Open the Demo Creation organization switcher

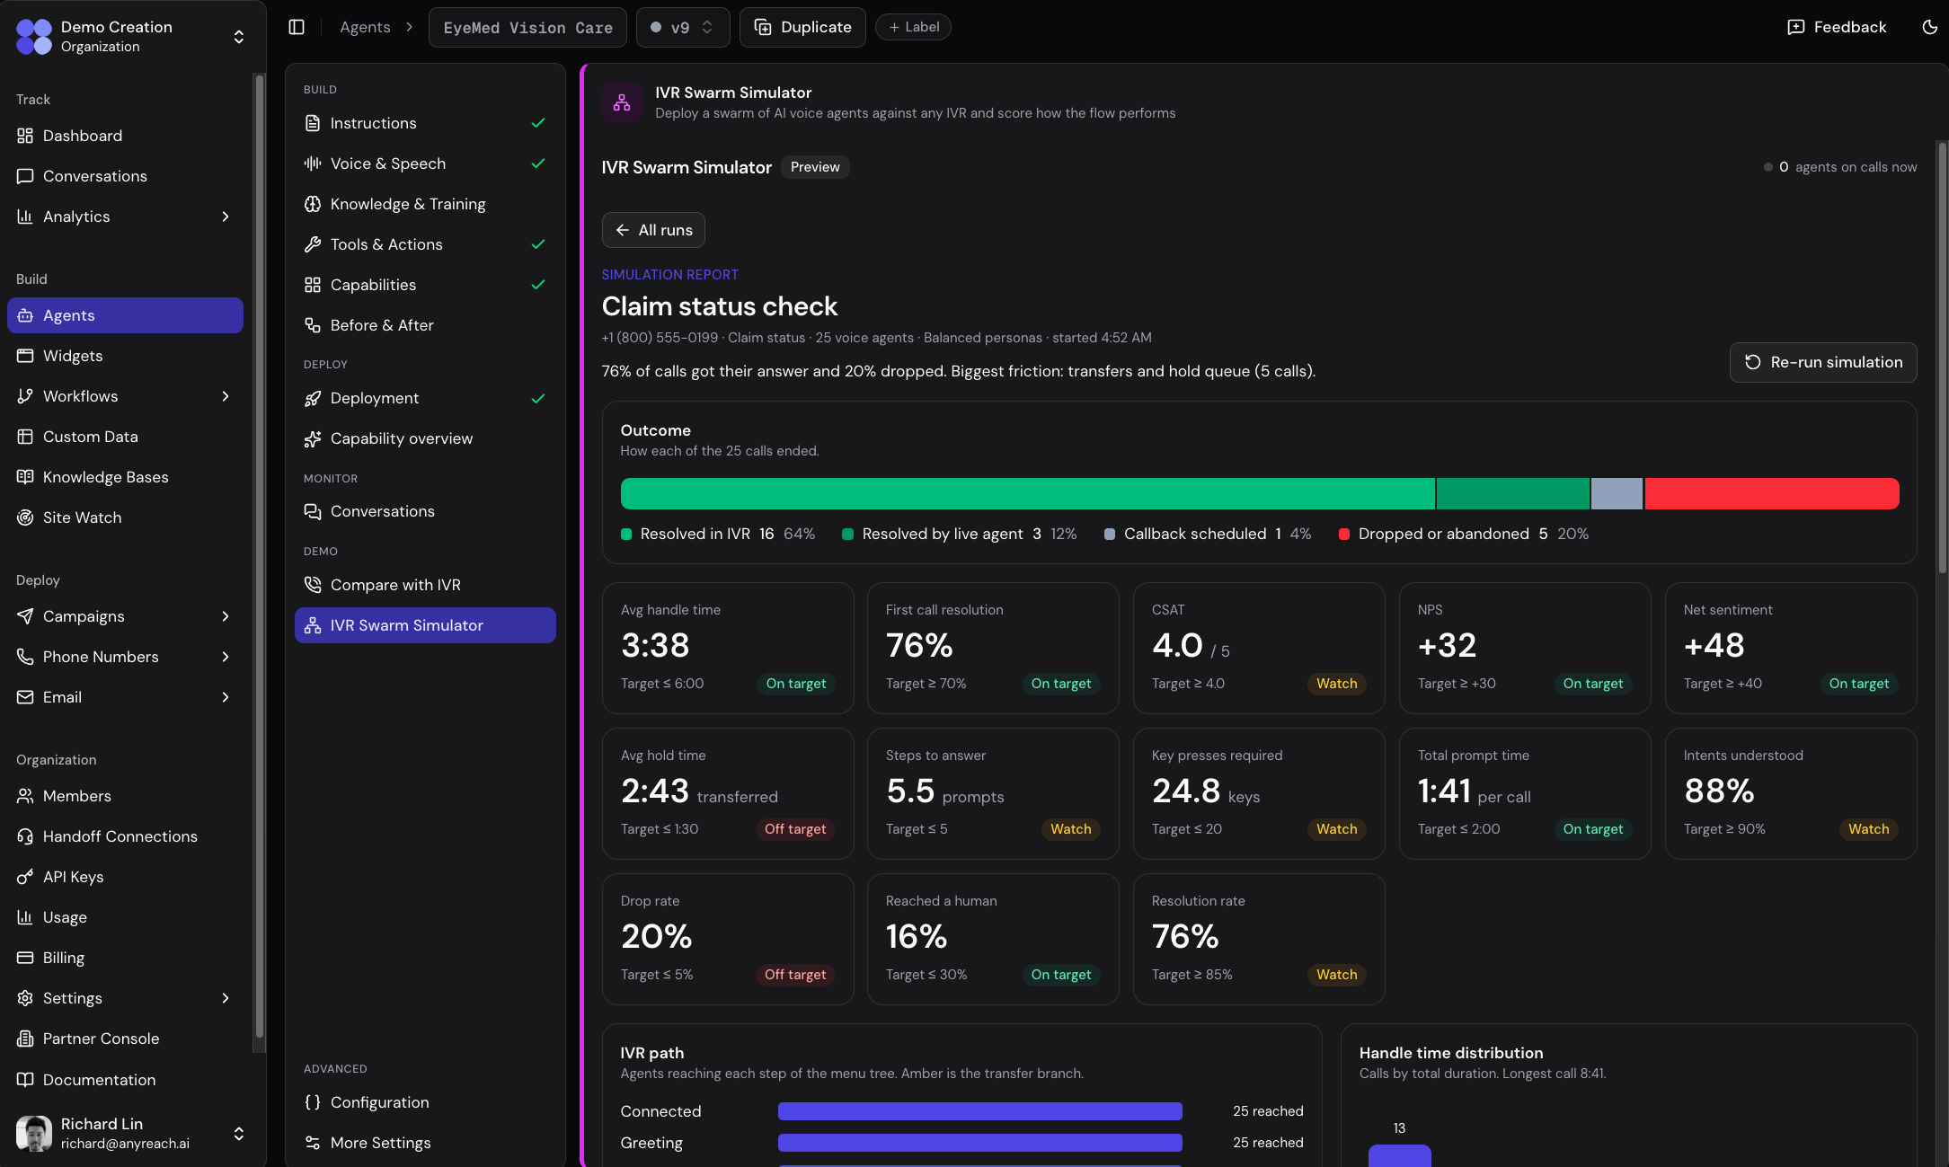click(131, 36)
